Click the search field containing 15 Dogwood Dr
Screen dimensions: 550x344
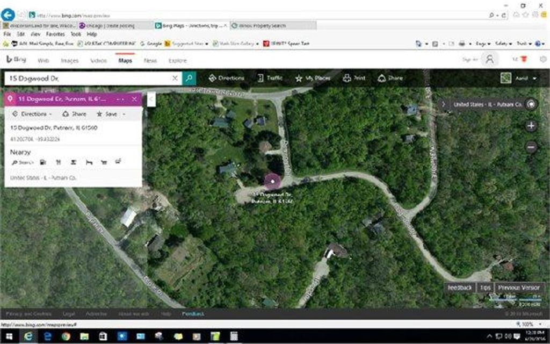point(89,78)
